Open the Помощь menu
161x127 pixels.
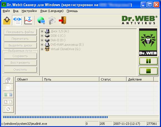pyautogui.click(x=72, y=11)
